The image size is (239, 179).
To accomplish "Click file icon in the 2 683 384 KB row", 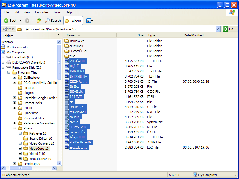I will (x=66, y=147).
